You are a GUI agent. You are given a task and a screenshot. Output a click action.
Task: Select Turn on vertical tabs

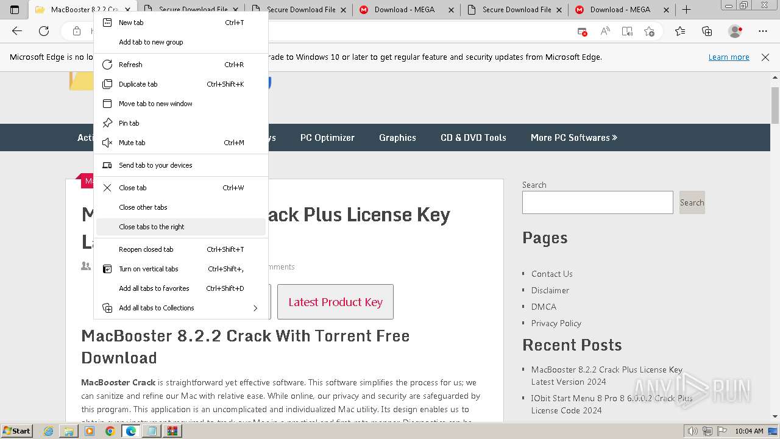pos(181,269)
